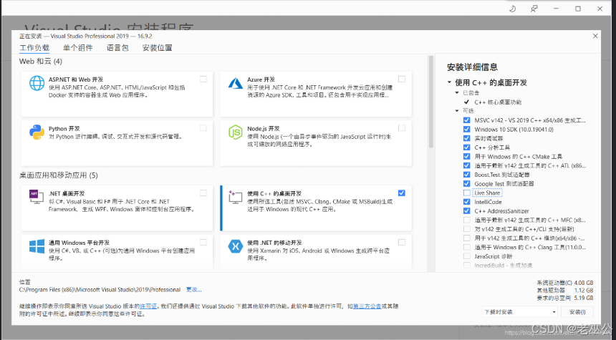616x340 pixels.
Task: Click the 更改... location link
Action: click(193, 290)
